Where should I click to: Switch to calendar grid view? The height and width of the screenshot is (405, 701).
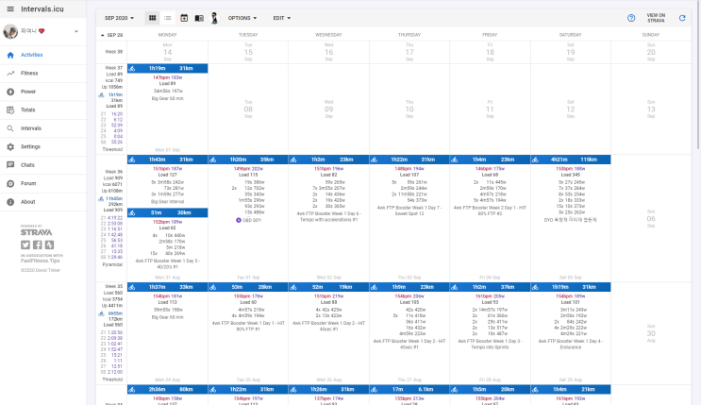tap(153, 18)
